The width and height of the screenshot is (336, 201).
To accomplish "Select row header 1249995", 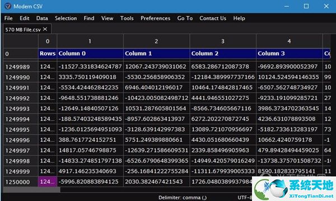I will pos(21,130).
